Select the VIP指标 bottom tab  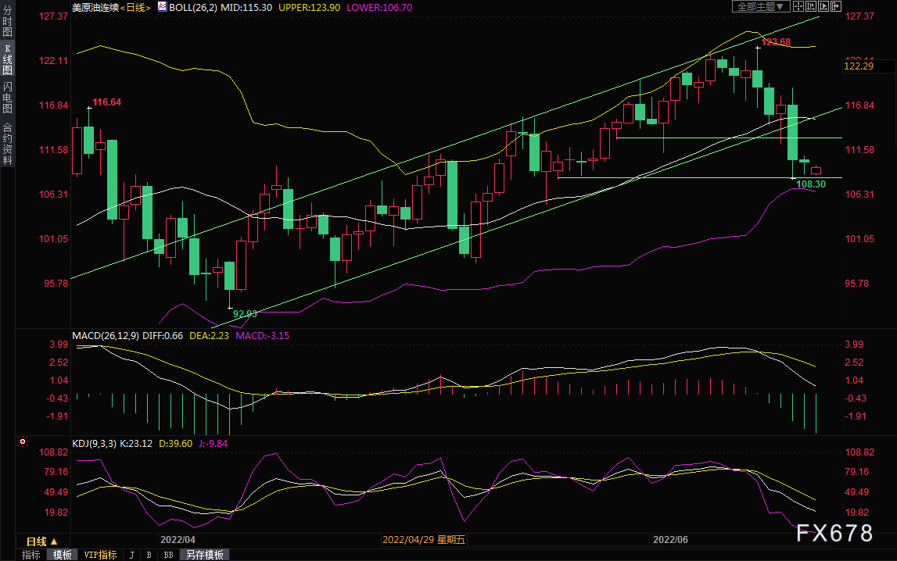[x=100, y=555]
